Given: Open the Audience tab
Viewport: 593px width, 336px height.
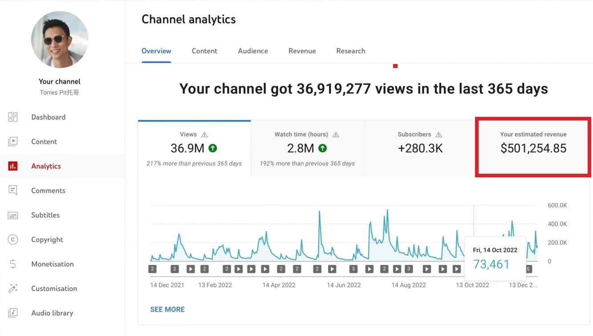Looking at the screenshot, I should pyautogui.click(x=253, y=51).
